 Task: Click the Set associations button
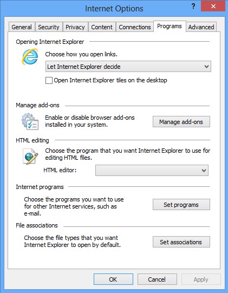tap(181, 242)
